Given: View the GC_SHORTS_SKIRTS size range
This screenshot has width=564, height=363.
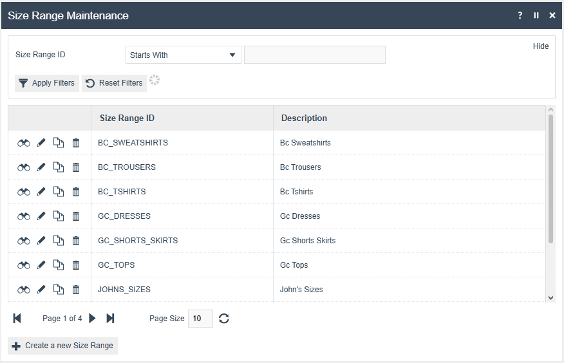Looking at the screenshot, I should pyautogui.click(x=24, y=241).
